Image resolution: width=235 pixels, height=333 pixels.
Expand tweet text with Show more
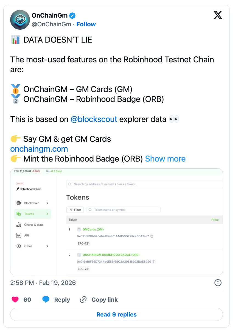[x=165, y=159]
